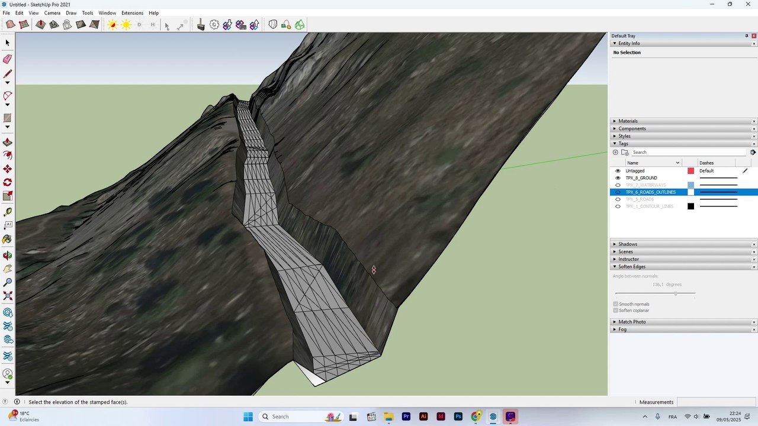Hide the TPX_8_GROUND tag

click(618, 178)
